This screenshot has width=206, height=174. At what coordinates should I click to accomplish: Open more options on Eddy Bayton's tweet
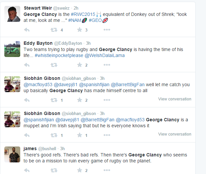pos(106,65)
